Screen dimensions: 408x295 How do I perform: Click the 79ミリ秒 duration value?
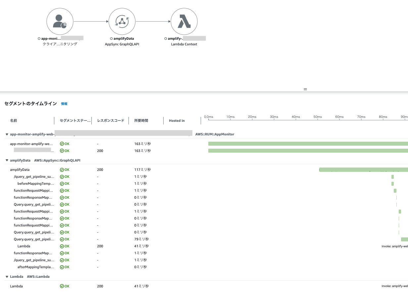pyautogui.click(x=141, y=239)
